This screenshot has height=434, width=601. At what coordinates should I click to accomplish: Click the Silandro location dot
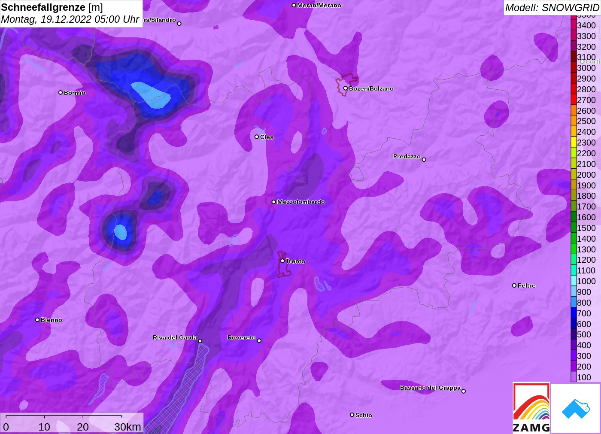(x=179, y=24)
